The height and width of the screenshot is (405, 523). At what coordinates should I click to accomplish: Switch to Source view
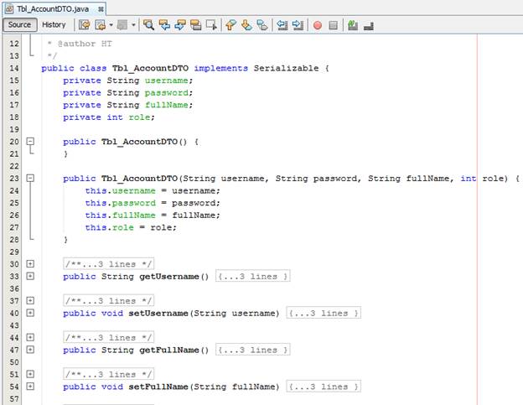click(x=19, y=24)
